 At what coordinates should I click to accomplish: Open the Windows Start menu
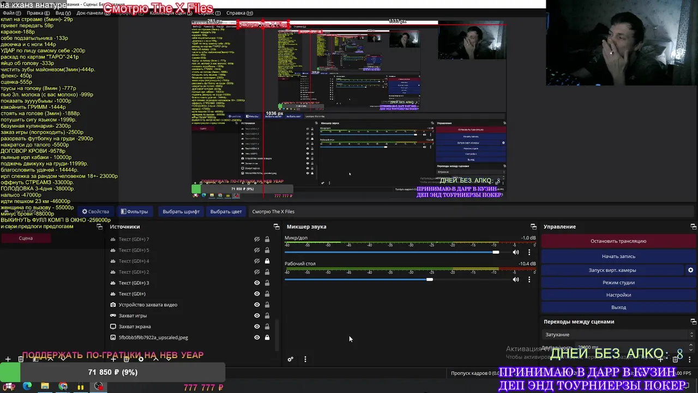(x=9, y=386)
